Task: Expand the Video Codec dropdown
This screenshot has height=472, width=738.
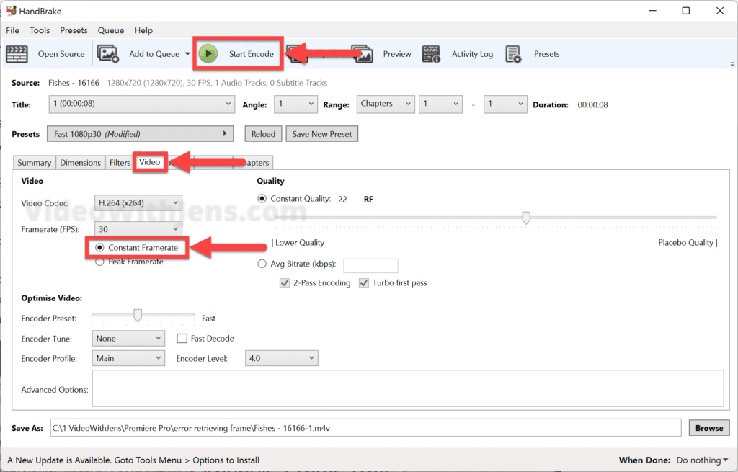Action: (138, 202)
